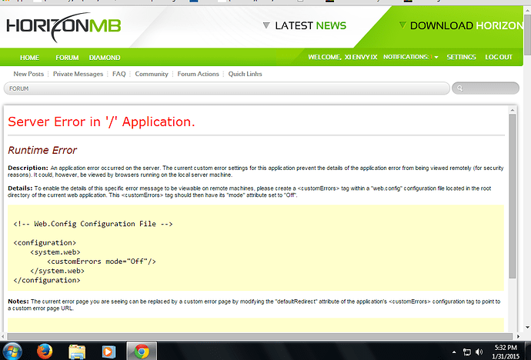Go to the Home tab
531x360 pixels.
click(x=29, y=57)
